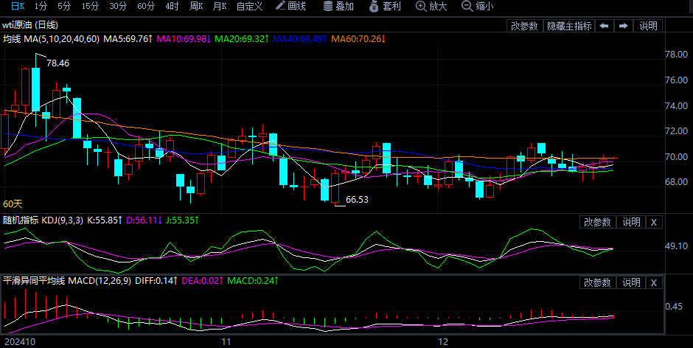Select the 4时 four-hour timeframe
The width and height of the screenshot is (693, 348).
(172, 6)
